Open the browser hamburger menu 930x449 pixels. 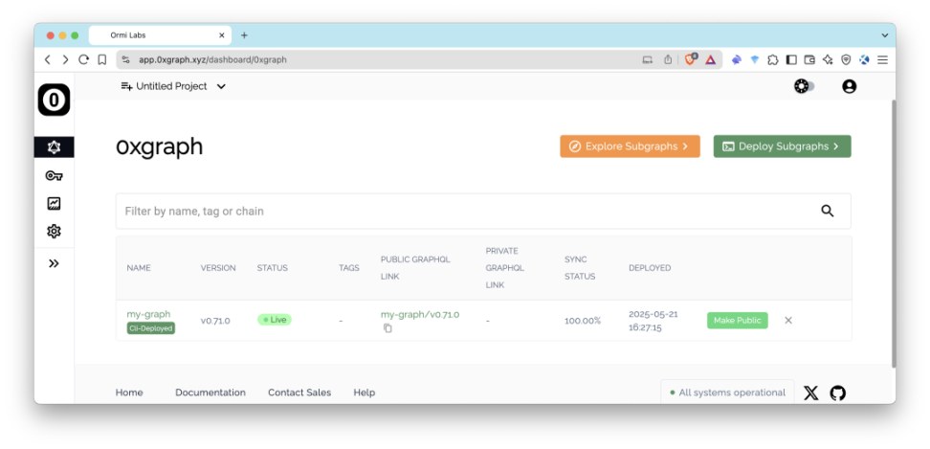[x=883, y=59]
